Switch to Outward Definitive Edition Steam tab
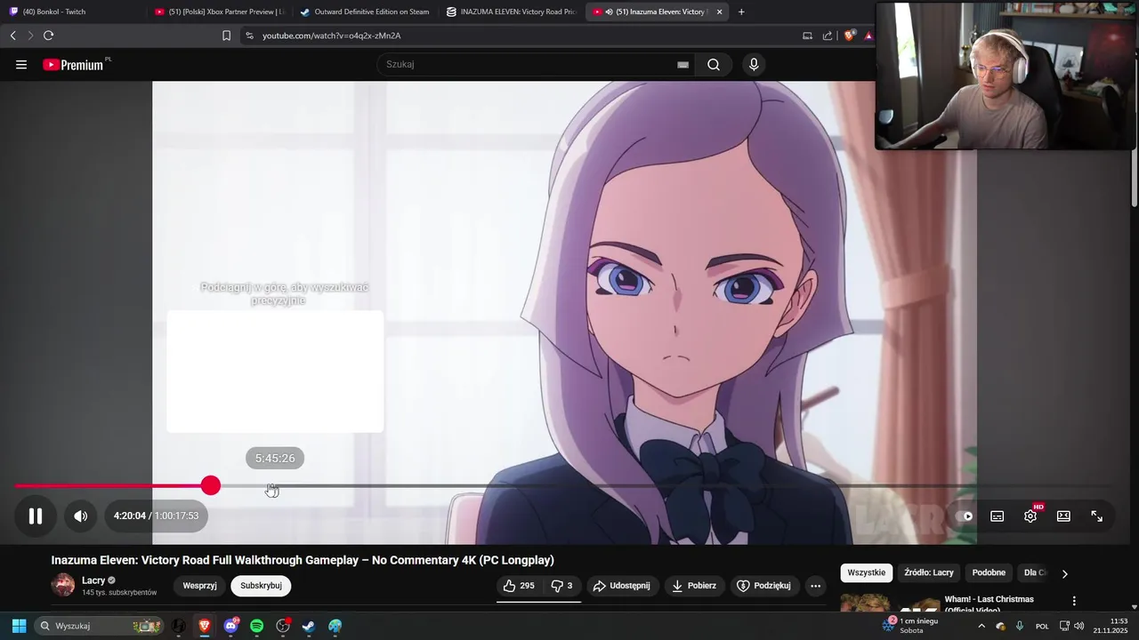 point(365,12)
